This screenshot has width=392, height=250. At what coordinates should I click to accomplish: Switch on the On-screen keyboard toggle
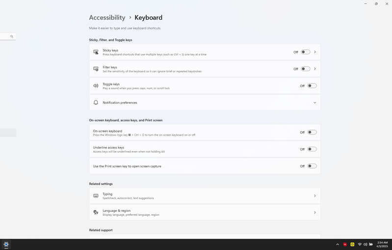pos(312,132)
